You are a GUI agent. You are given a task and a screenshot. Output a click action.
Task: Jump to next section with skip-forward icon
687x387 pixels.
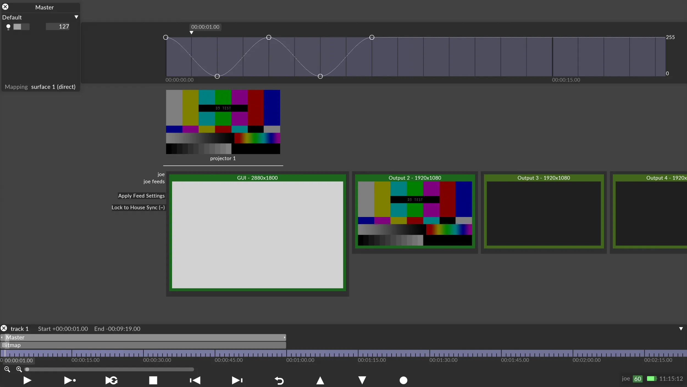237,380
